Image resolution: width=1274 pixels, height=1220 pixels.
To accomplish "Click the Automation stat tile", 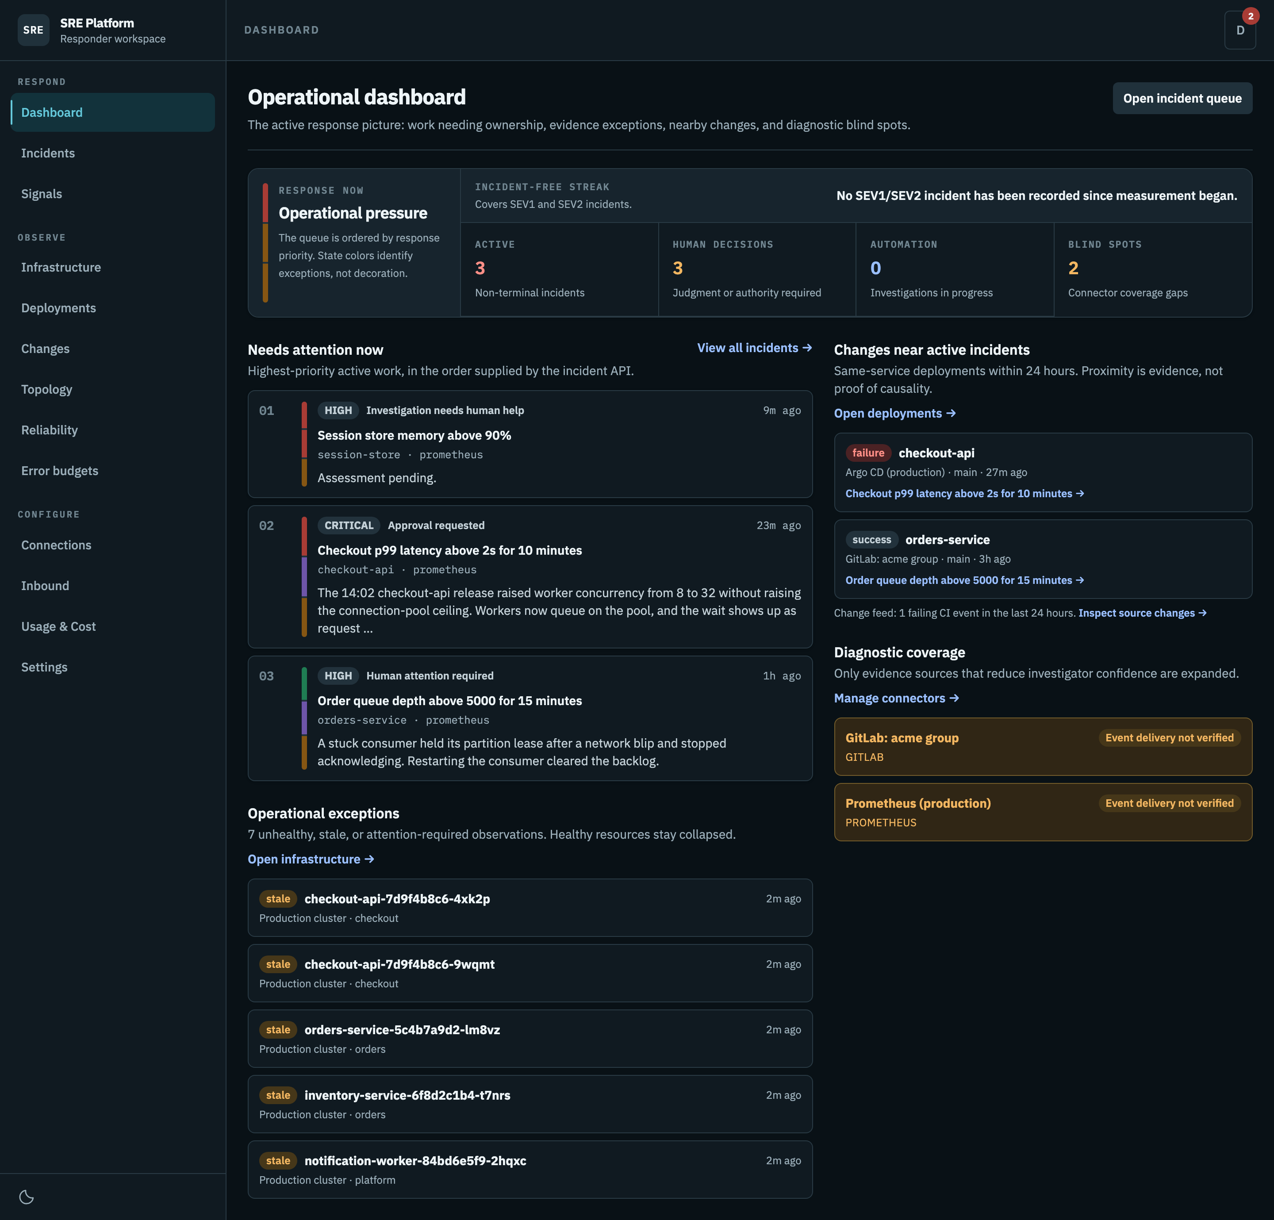I will (954, 269).
